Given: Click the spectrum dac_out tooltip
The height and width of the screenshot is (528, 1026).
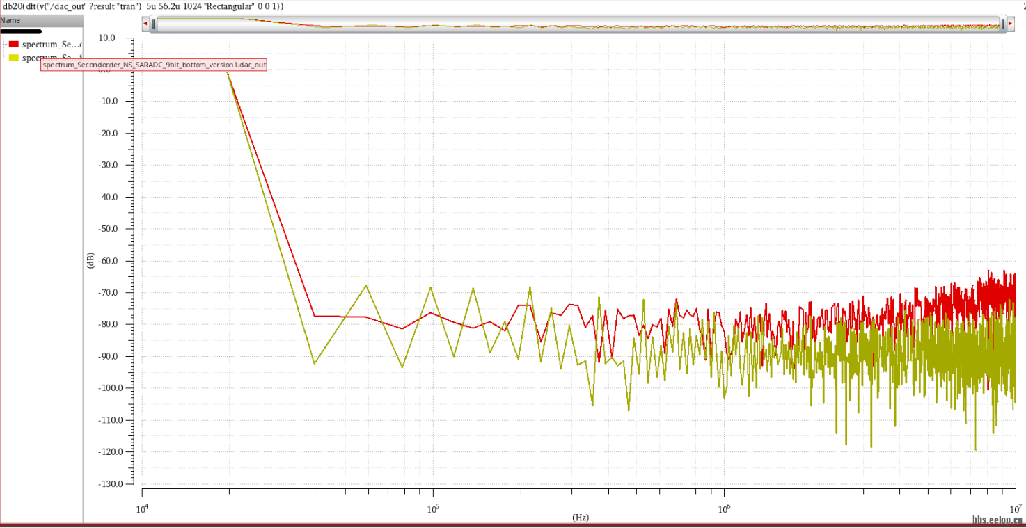Looking at the screenshot, I should click(154, 65).
